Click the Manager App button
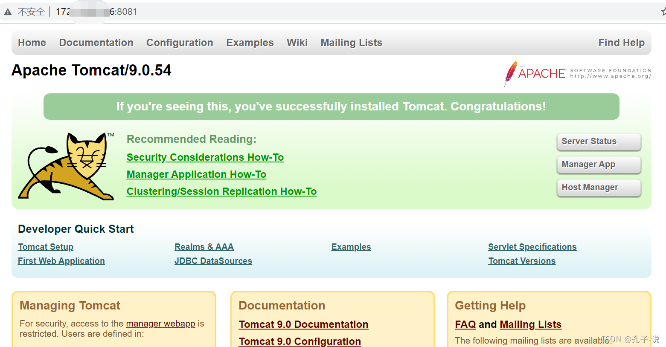Screen dimensions: 666x347 coord(599,165)
